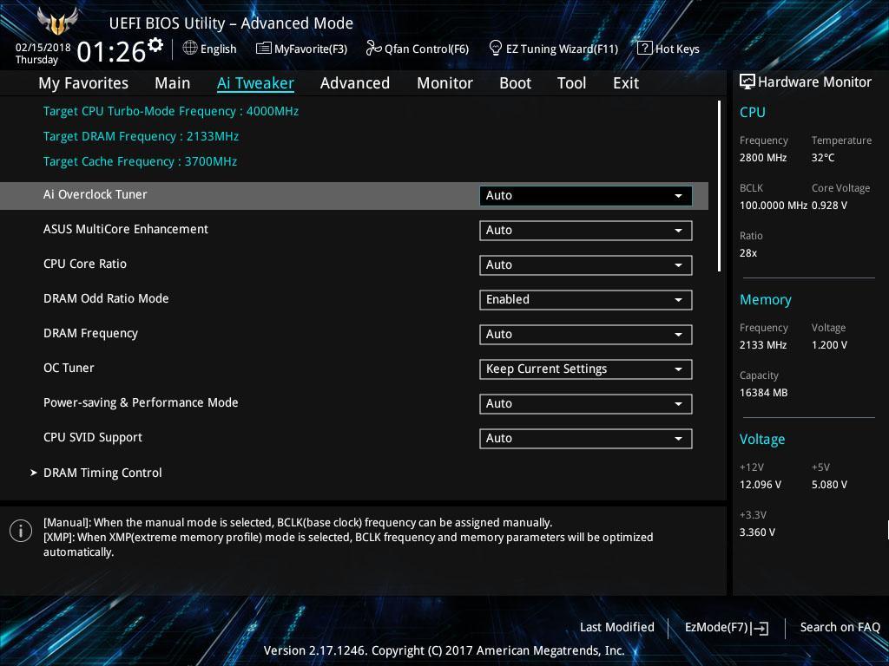Click the Qfan Control fan icon
Screen dimensions: 889x666
click(373, 49)
